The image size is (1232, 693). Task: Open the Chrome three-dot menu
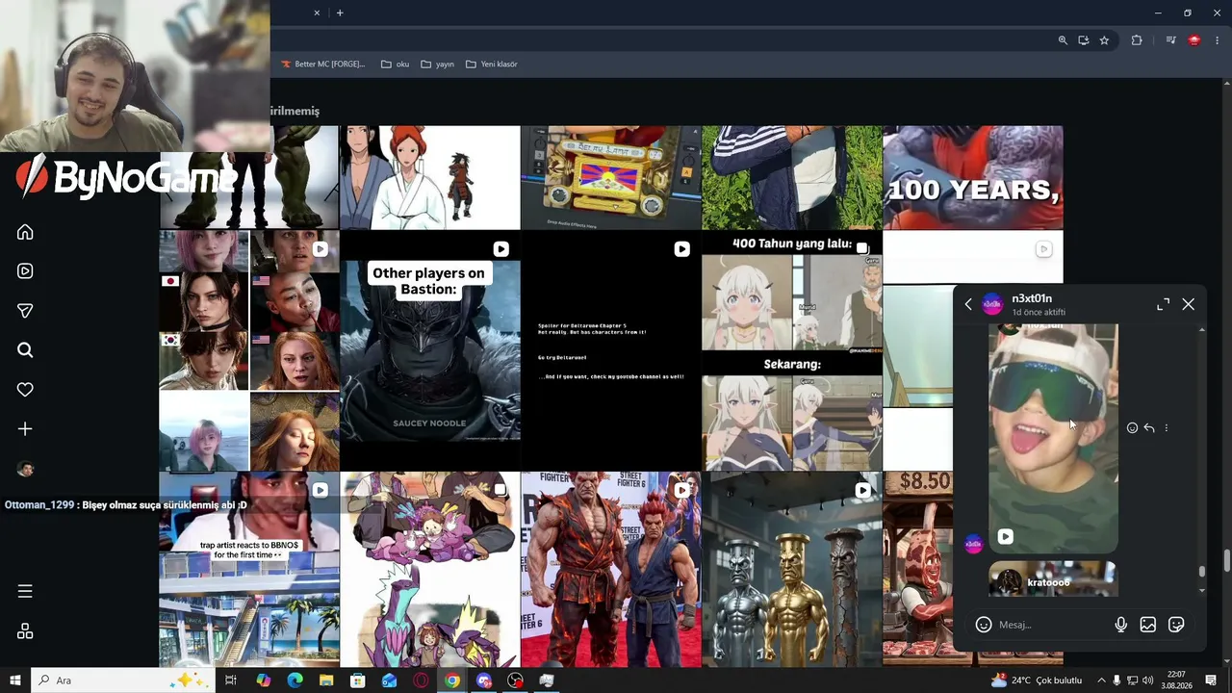click(x=1215, y=40)
